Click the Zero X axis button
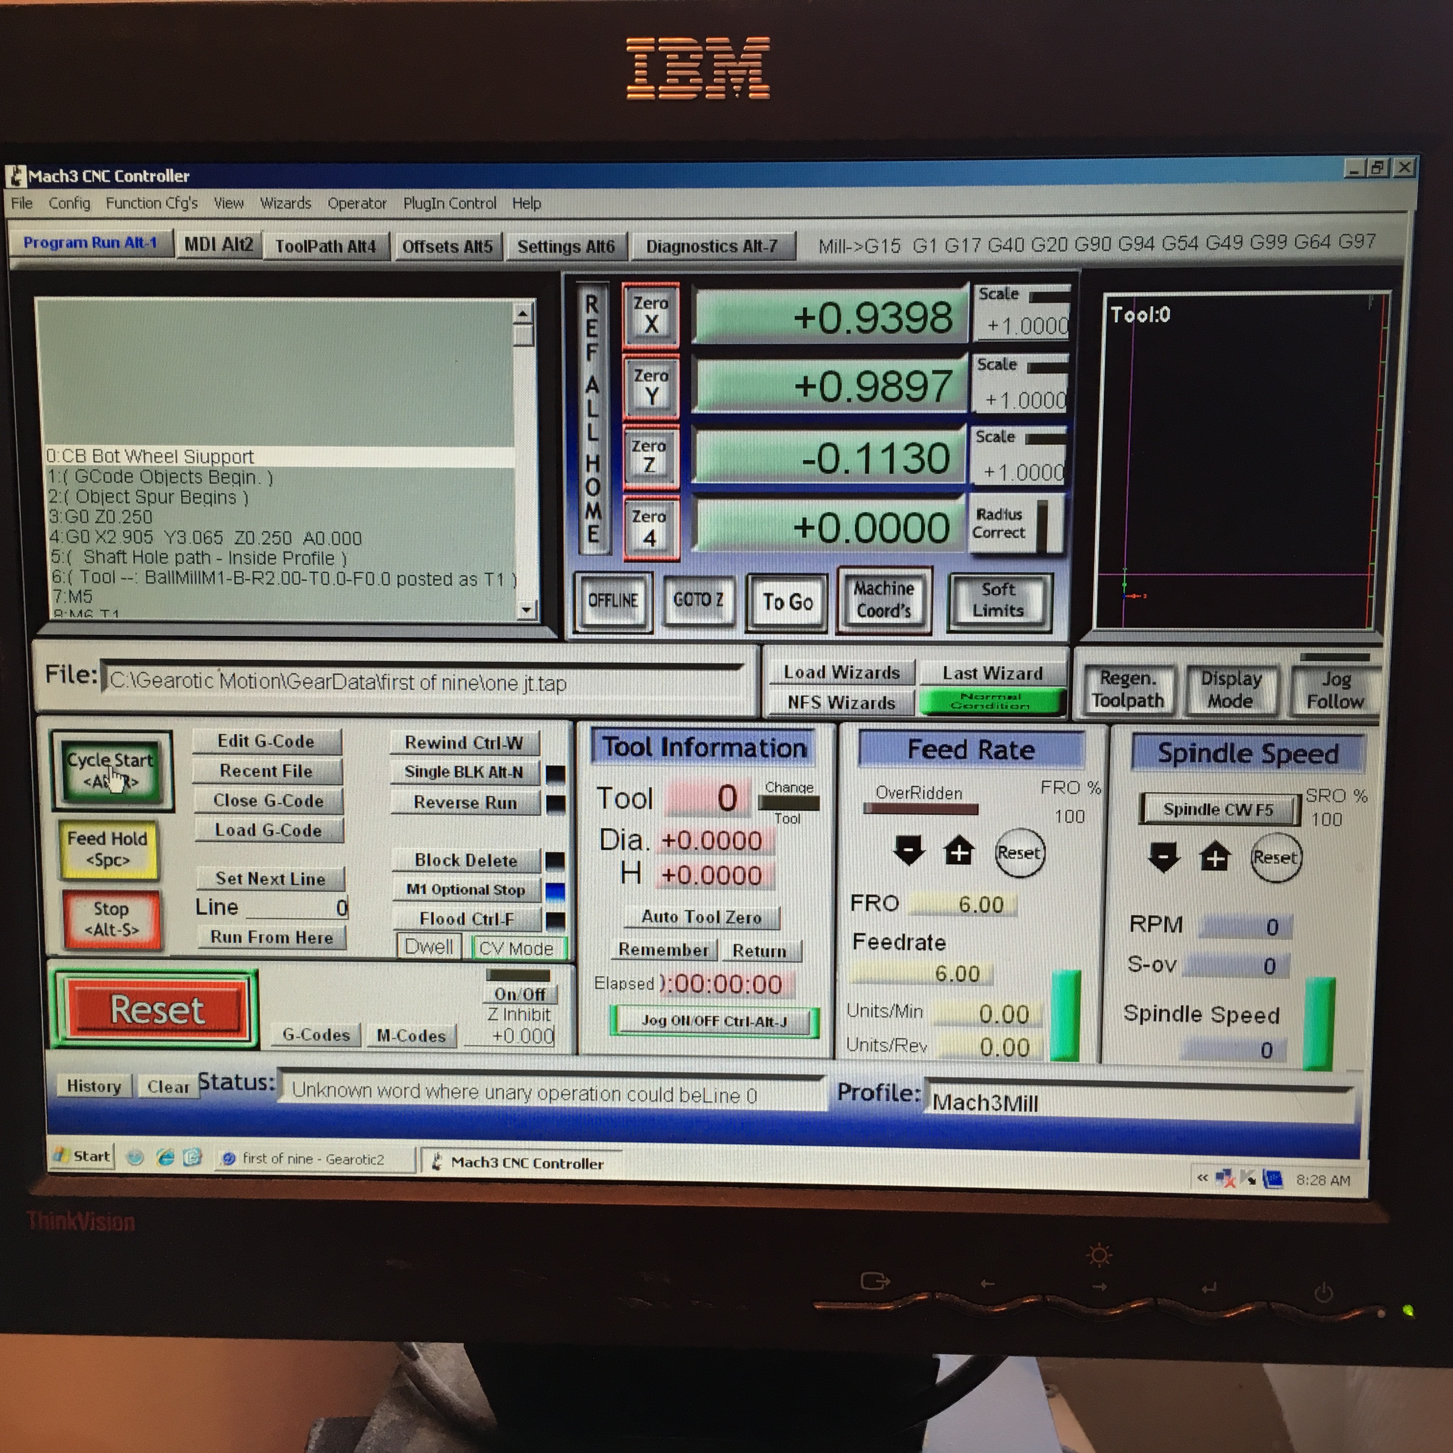 pos(651,315)
